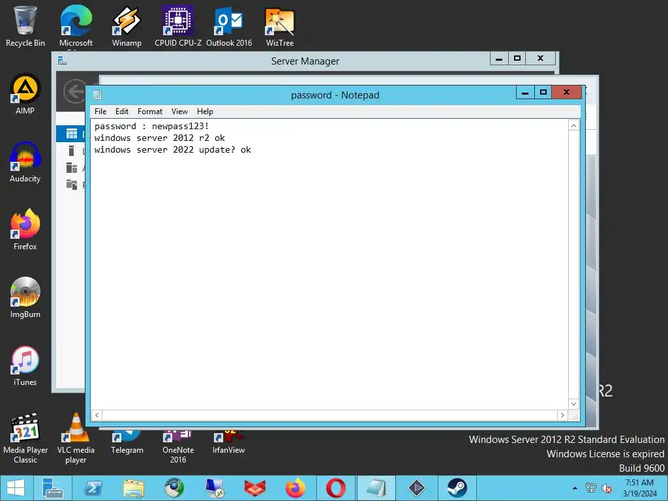Click the Notepad scroll up arrow

tap(573, 126)
